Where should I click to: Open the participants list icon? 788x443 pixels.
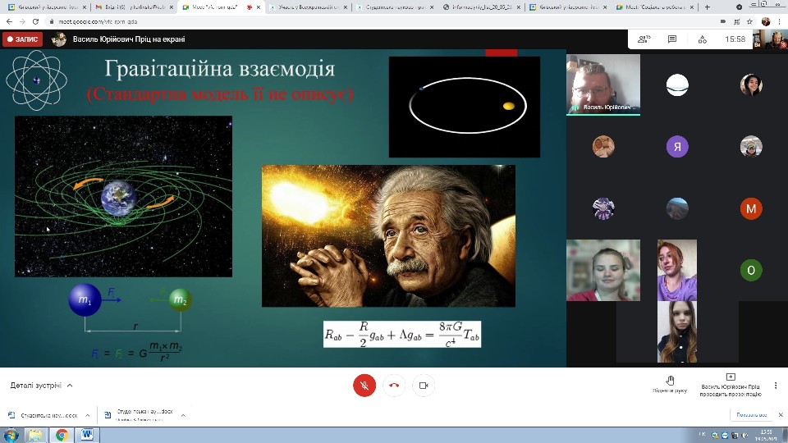pyautogui.click(x=643, y=39)
